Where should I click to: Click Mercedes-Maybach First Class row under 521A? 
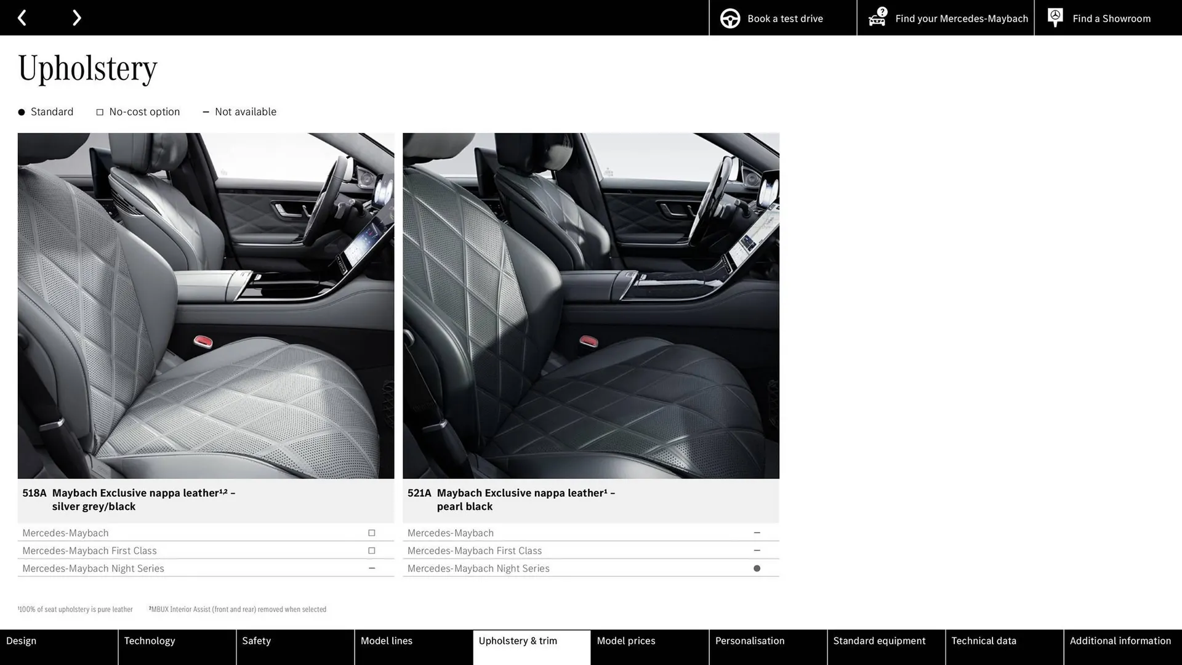click(x=591, y=550)
